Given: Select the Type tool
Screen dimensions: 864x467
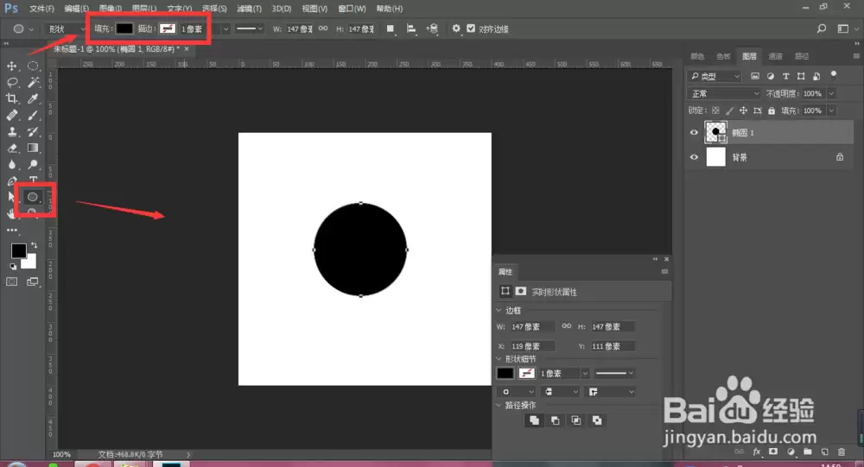Looking at the screenshot, I should point(33,180).
